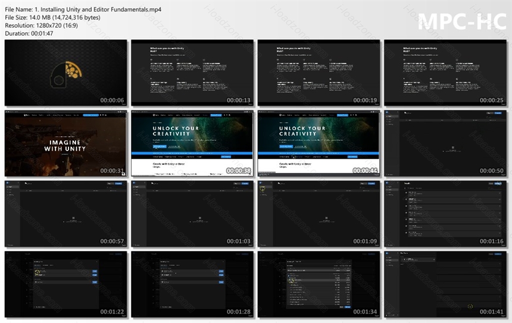This screenshot has width=512, height=323.
Task: Open the thumbnail at 00:00:13
Action: click(x=192, y=73)
